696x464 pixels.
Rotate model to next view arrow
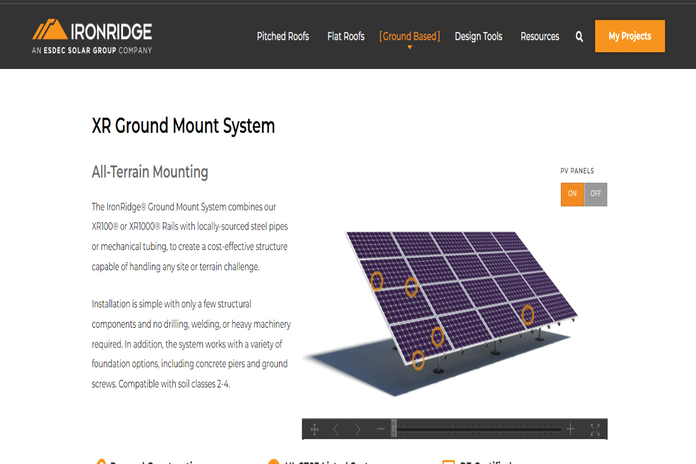tap(357, 429)
